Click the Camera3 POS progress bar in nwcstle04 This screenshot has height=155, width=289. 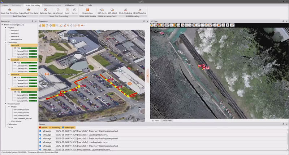coord(33,80)
